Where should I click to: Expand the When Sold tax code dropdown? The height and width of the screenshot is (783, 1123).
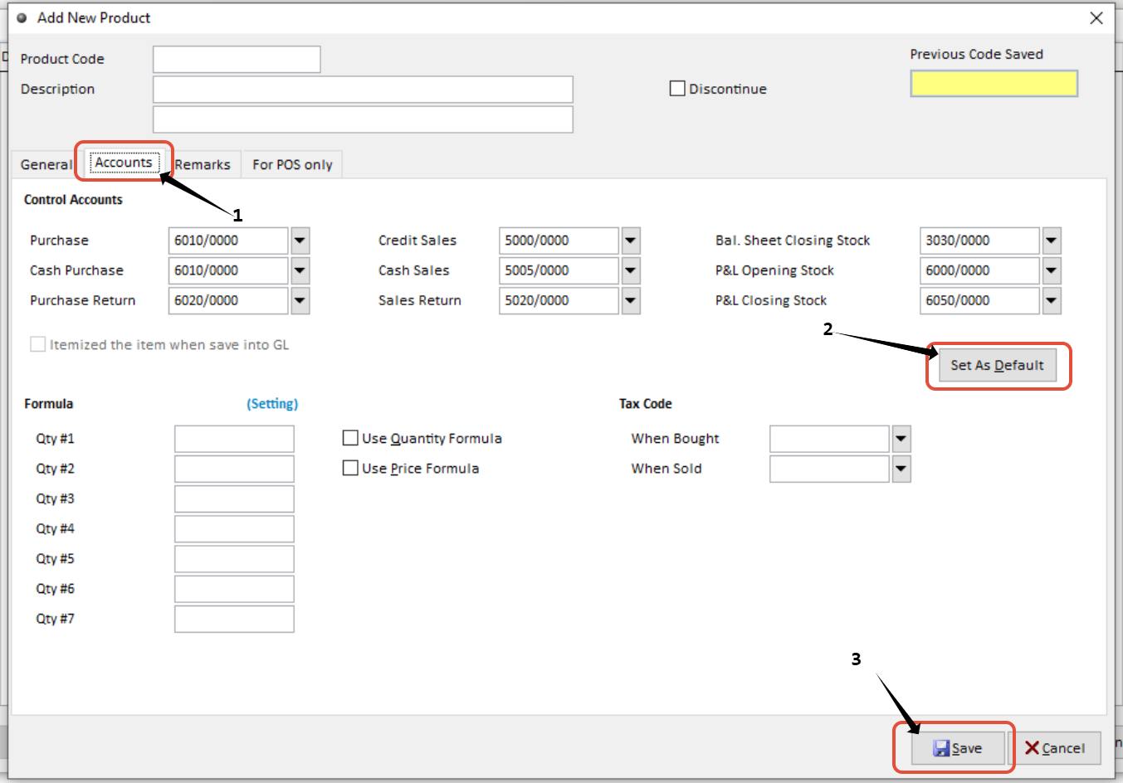[901, 469]
